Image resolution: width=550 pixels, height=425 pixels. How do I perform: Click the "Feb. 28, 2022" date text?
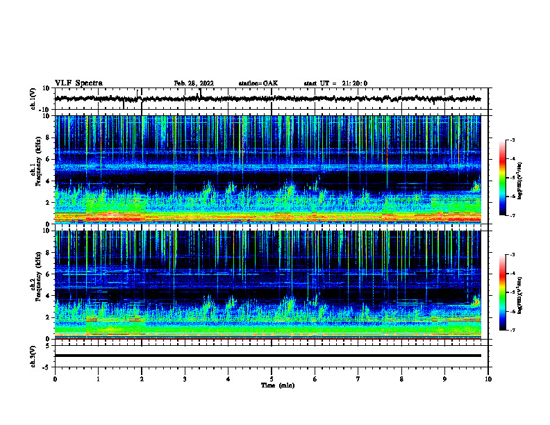coord(194,83)
